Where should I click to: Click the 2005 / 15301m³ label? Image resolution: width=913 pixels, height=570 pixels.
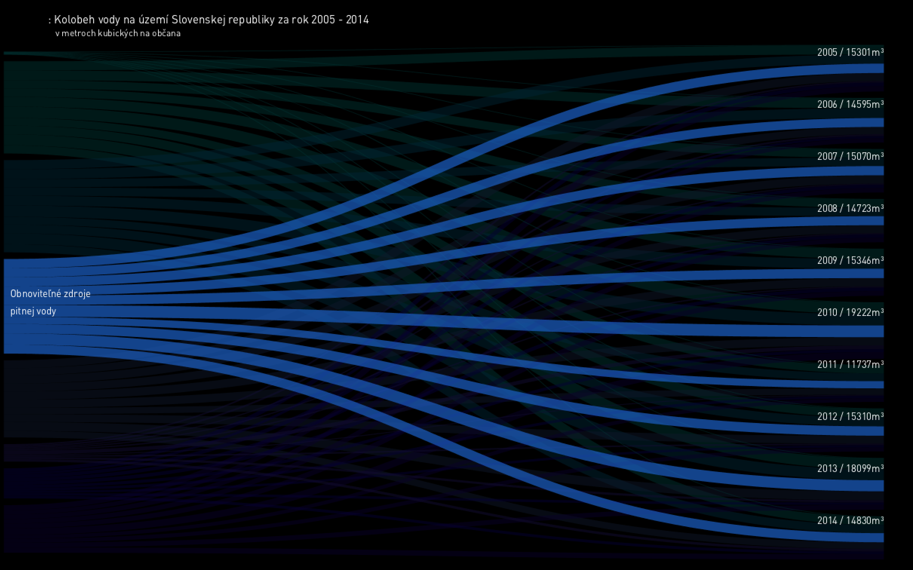[x=850, y=52]
